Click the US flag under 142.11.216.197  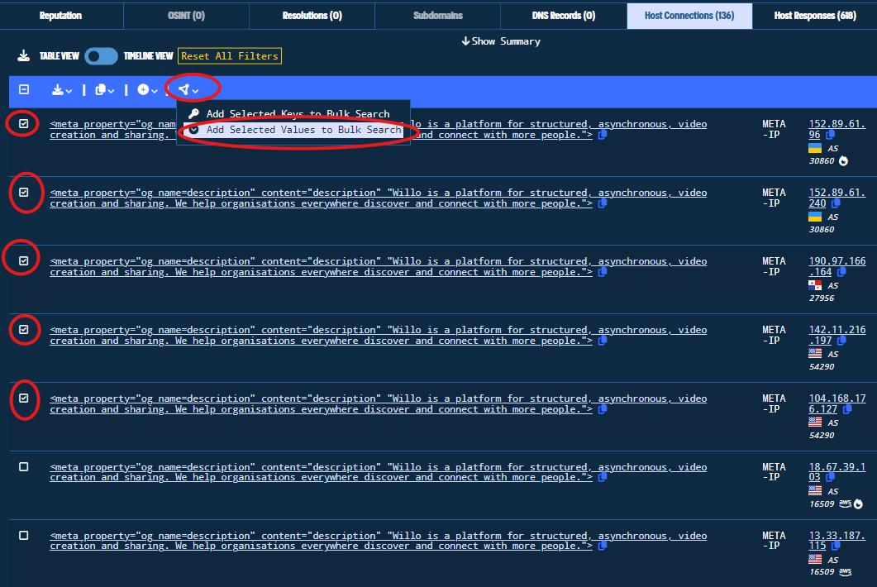815,354
